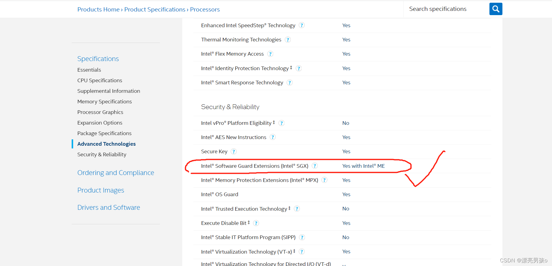Jump to Security & Reliability sidebar item
This screenshot has width=552, height=266.
coord(102,154)
